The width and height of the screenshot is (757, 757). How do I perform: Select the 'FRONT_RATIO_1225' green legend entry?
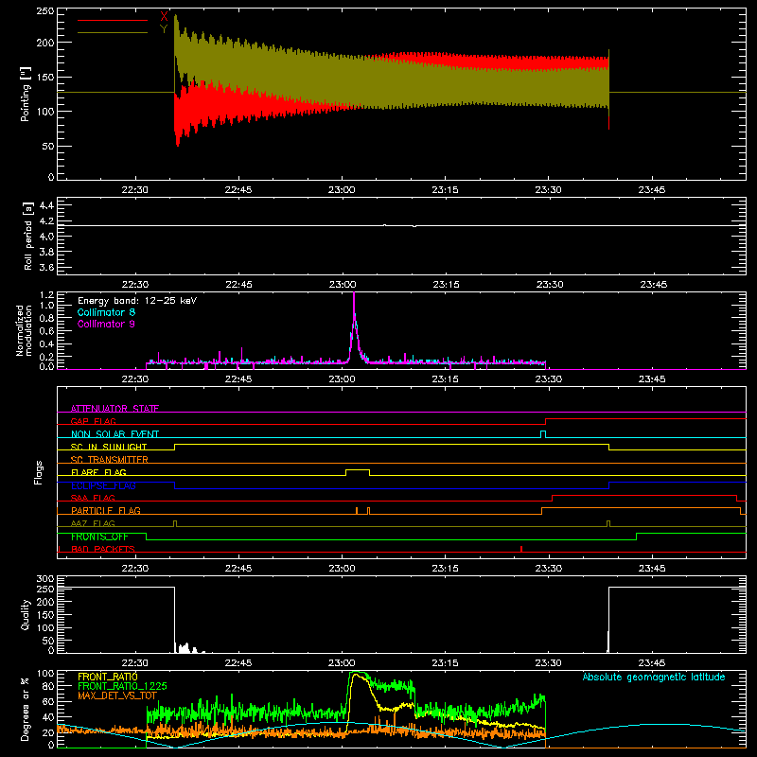[122, 686]
